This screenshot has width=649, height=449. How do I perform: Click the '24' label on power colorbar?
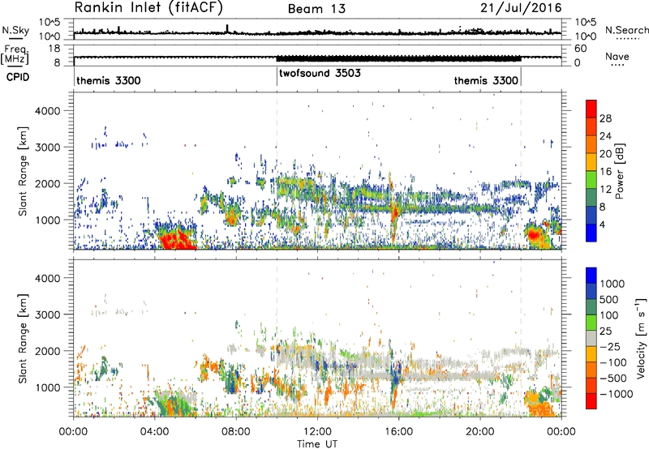coord(605,136)
